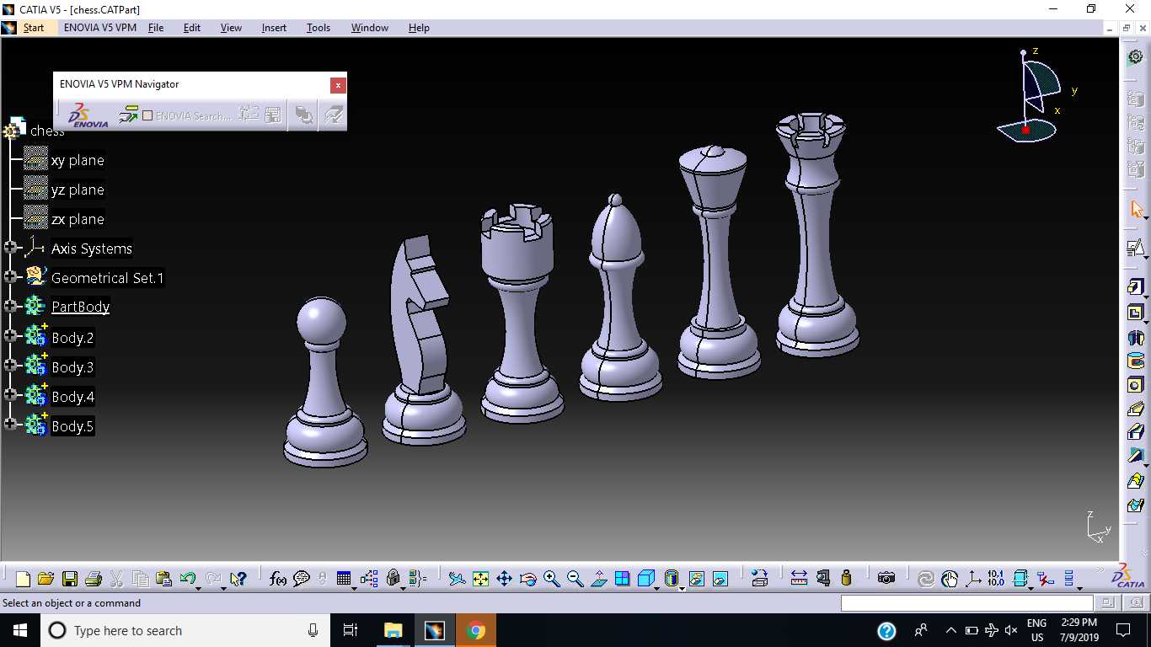Select the Rotate view tool
This screenshot has width=1151, height=647.
(x=528, y=579)
